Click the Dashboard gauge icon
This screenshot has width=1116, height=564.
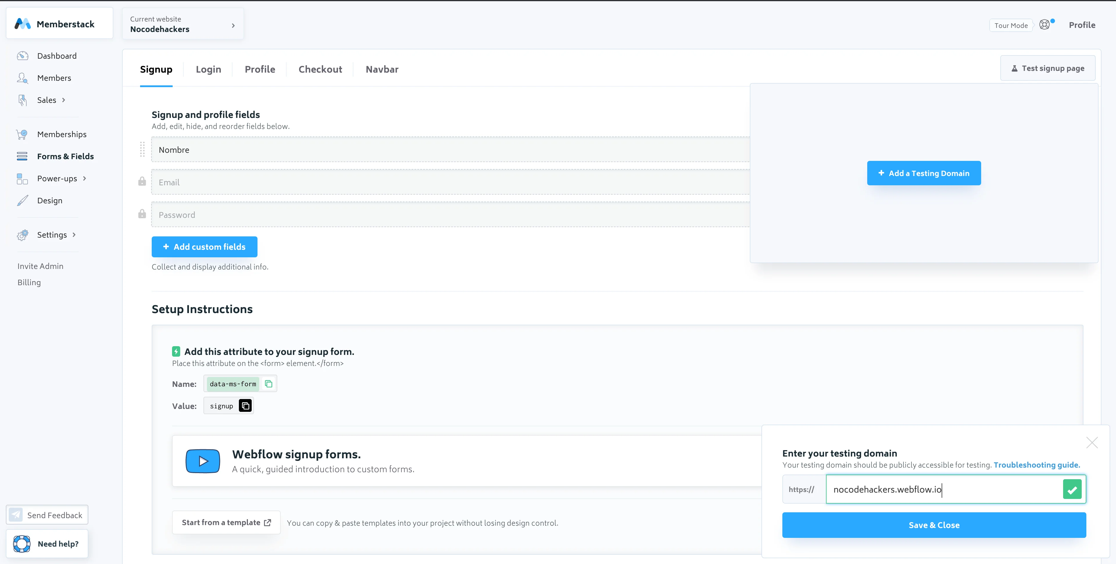(x=23, y=56)
